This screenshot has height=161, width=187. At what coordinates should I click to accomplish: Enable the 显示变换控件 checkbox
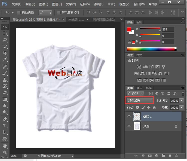59,12
